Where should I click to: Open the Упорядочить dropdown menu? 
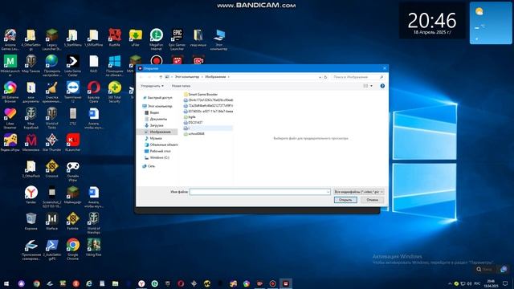152,86
